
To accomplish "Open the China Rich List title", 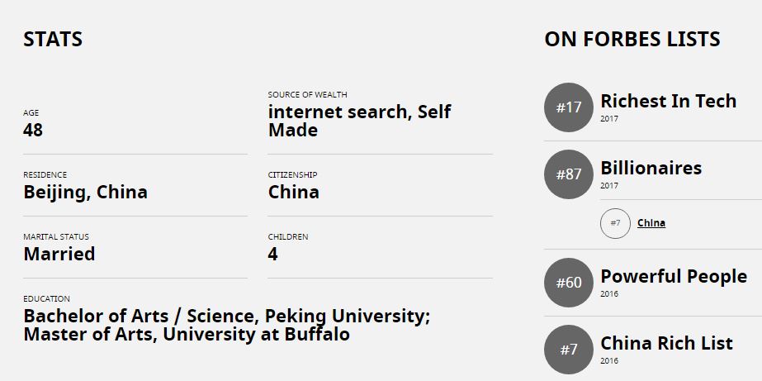I will pos(666,343).
